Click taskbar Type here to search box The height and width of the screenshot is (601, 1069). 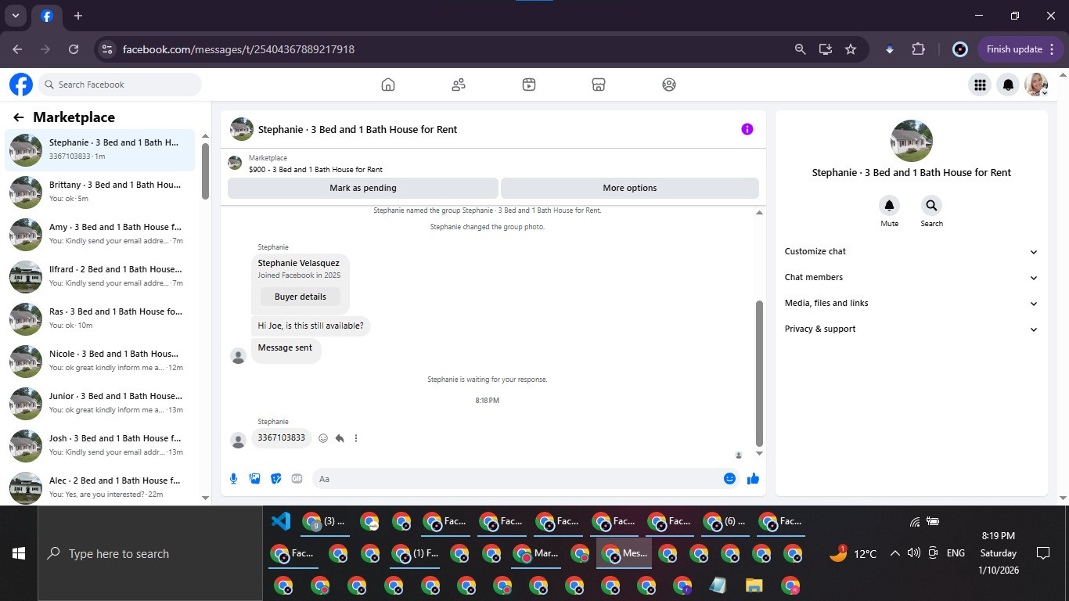click(150, 553)
